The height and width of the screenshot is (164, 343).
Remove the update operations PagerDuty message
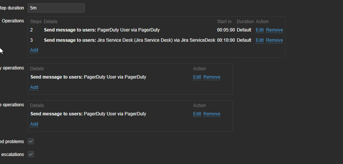coord(212,114)
